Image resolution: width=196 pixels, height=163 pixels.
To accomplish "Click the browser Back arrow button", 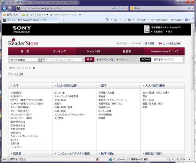I will [5, 8].
